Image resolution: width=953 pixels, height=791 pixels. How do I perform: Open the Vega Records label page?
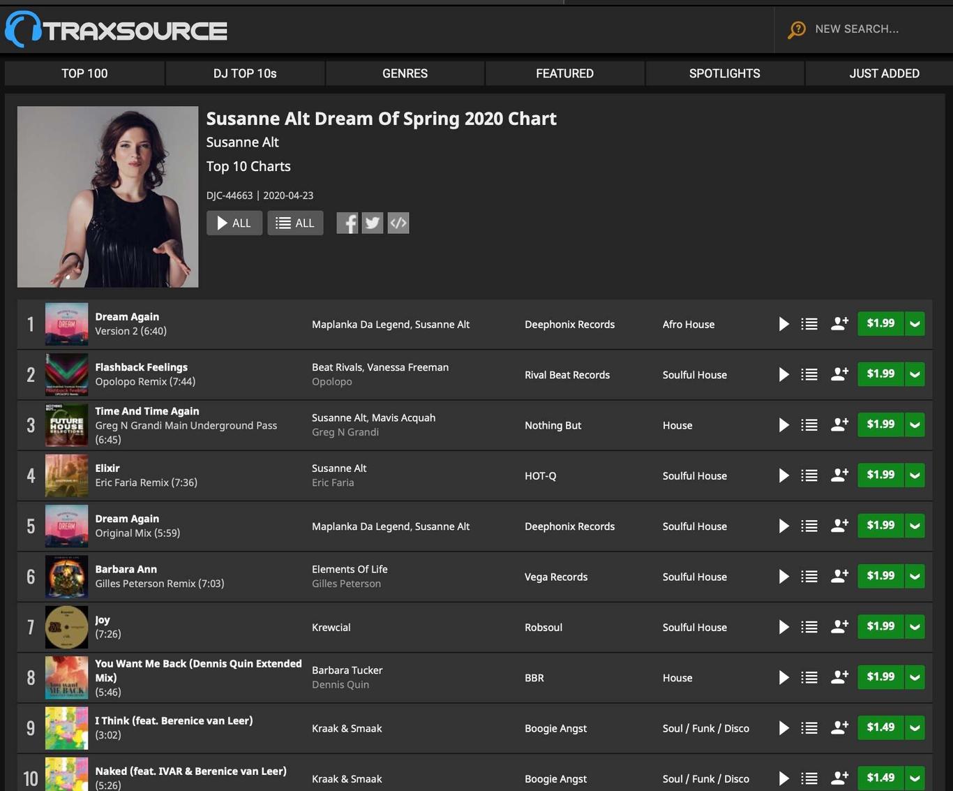556,577
